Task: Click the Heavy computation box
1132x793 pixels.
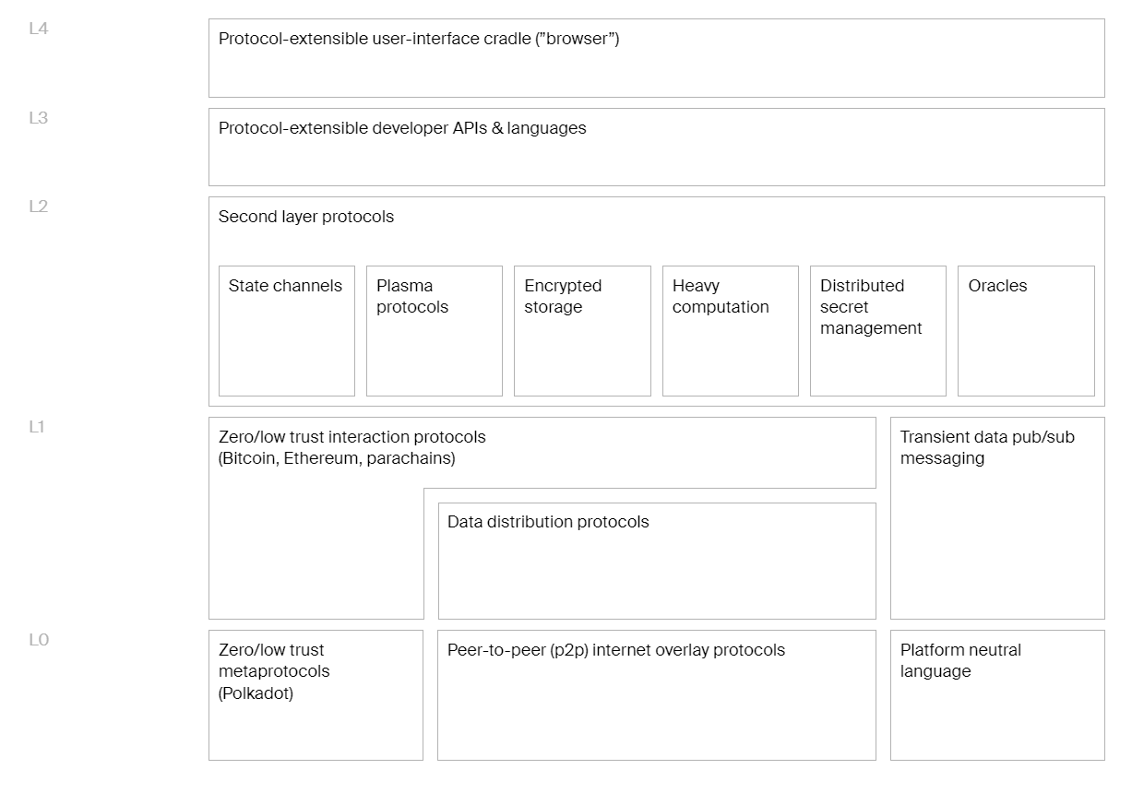Action: (731, 331)
